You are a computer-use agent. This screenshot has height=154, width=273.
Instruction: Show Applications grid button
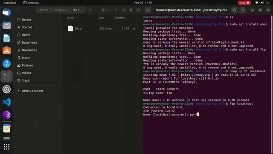point(7,147)
